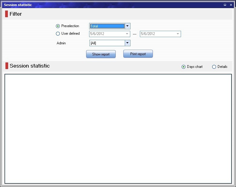236x187 pixels.
Task: Expand the Admin dropdown arrow
Action: [128, 43]
